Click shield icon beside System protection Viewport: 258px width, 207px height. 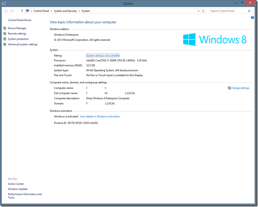click(x=5, y=39)
